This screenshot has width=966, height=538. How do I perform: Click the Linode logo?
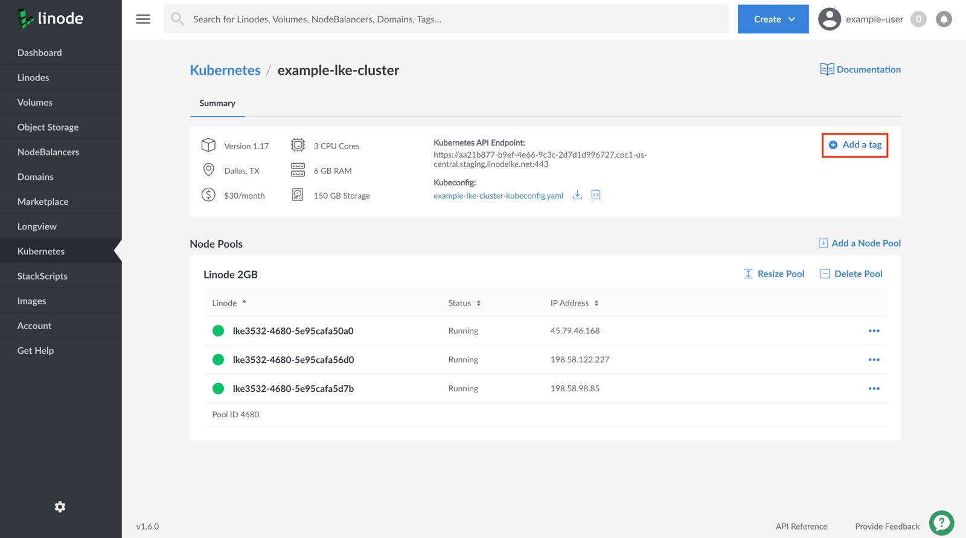51,19
